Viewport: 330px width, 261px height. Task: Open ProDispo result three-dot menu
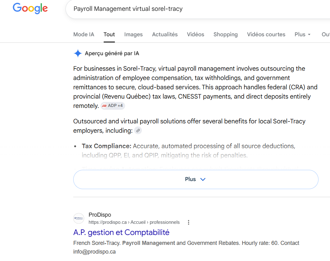click(188, 222)
